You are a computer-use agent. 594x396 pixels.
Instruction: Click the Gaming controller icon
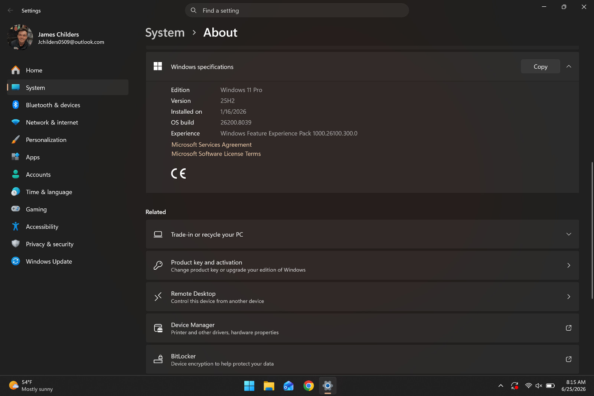[x=16, y=209]
